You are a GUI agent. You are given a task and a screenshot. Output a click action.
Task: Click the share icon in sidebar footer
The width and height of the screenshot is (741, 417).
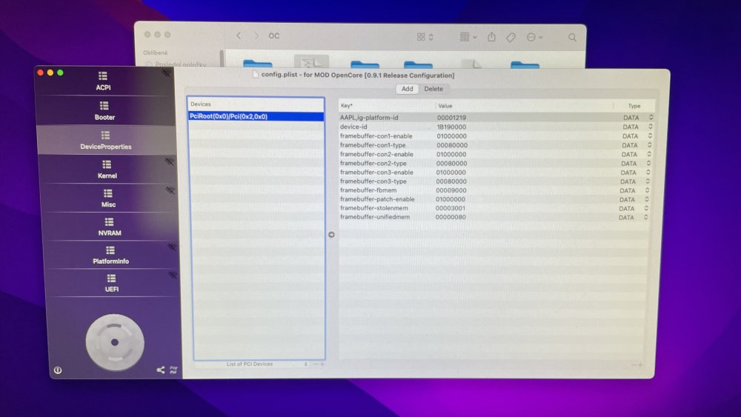point(161,370)
